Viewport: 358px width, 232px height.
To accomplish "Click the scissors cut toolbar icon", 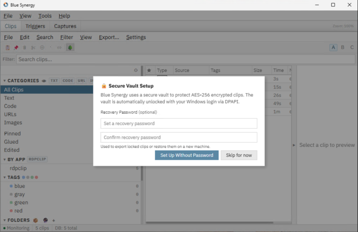I will [33, 47].
